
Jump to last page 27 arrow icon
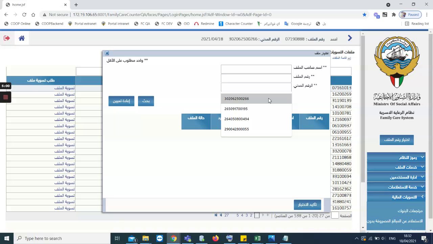(x=216, y=215)
